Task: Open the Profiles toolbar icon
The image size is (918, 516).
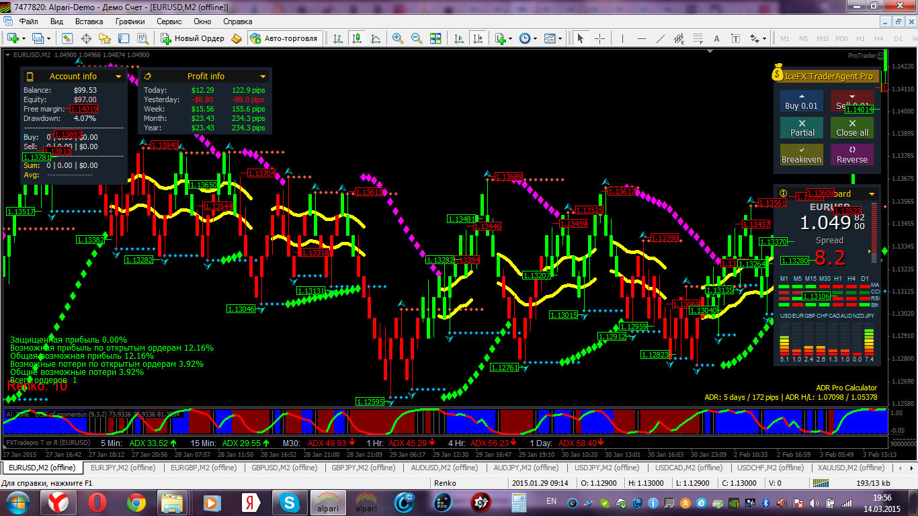Action: [38, 38]
